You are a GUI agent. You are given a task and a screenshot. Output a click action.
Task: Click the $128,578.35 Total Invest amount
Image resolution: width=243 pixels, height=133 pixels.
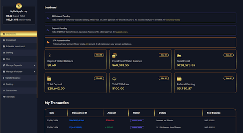[x=186, y=65]
